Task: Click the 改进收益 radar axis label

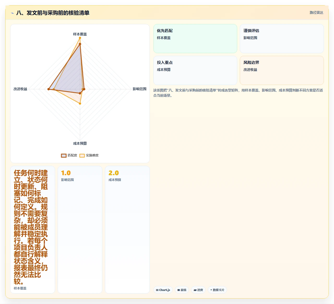Action: pos(20,89)
